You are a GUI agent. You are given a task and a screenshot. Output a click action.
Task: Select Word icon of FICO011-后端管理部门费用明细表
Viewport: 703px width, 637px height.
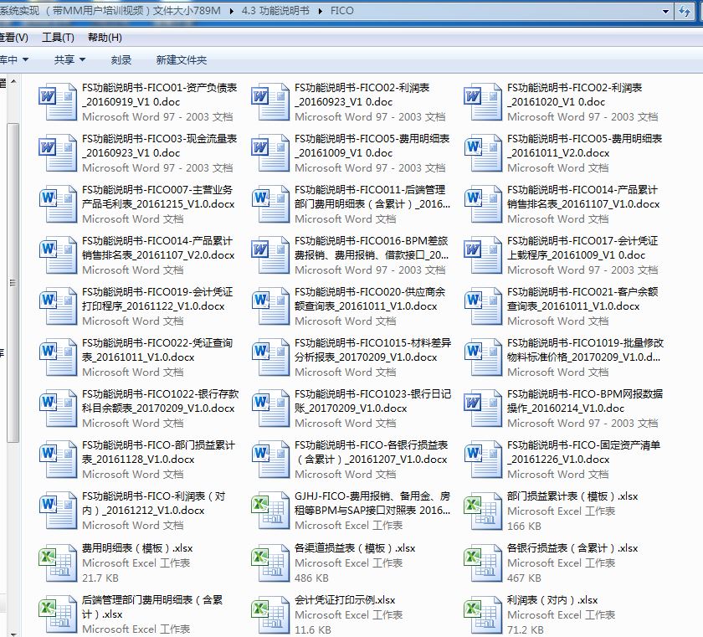coord(269,204)
